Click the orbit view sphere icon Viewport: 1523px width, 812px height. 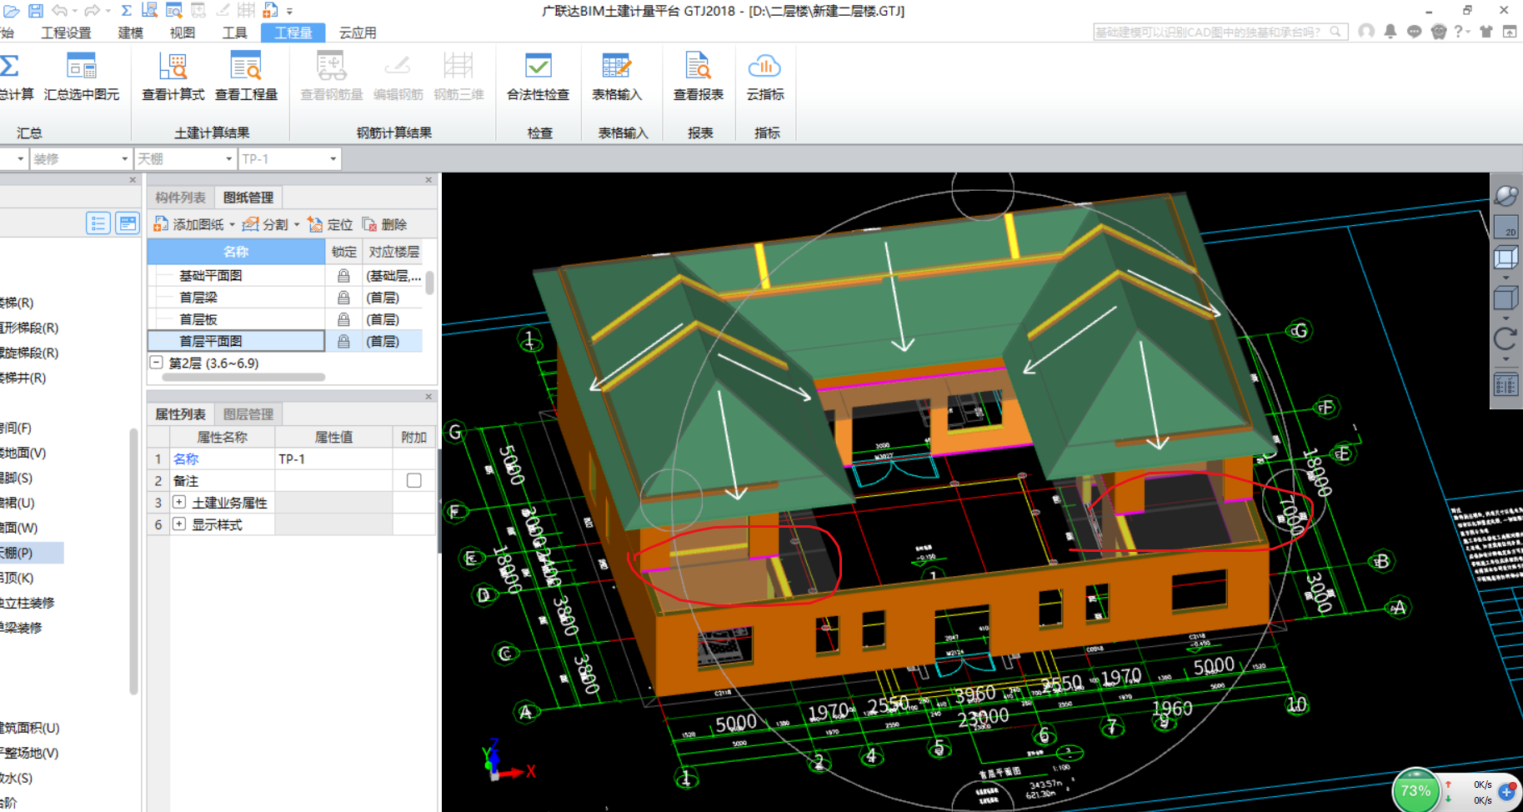pos(1506,196)
